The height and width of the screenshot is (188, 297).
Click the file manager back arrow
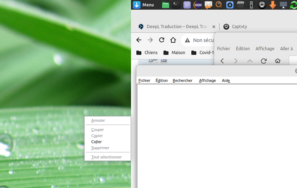222,61
